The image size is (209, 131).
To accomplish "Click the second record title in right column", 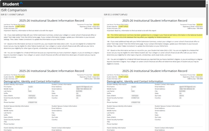I will tap(154, 71).
